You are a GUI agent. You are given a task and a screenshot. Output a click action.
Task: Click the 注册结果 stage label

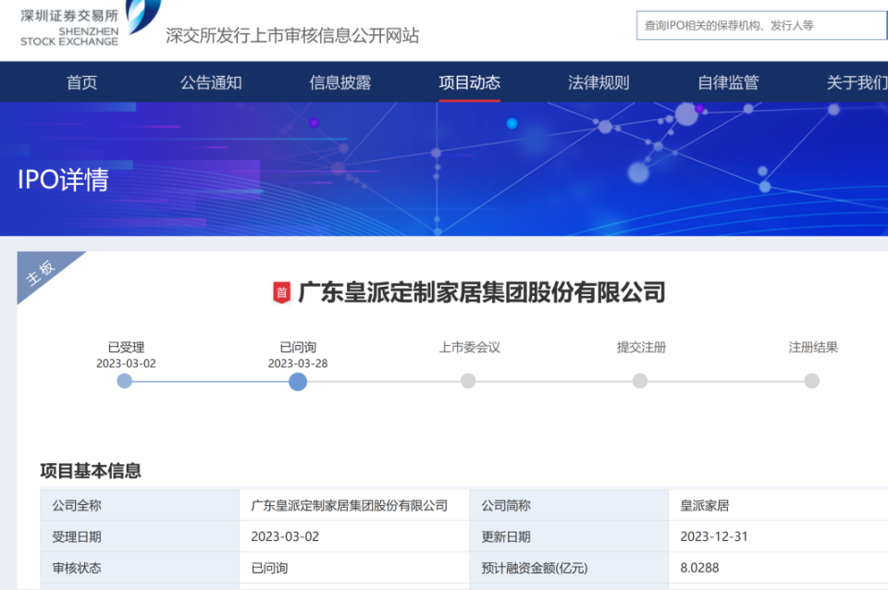813,347
